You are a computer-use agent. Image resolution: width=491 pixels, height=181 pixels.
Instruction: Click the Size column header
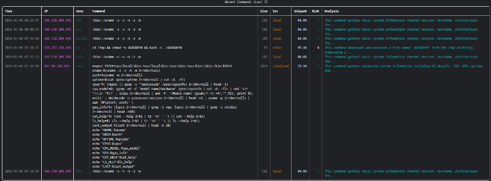click(264, 11)
